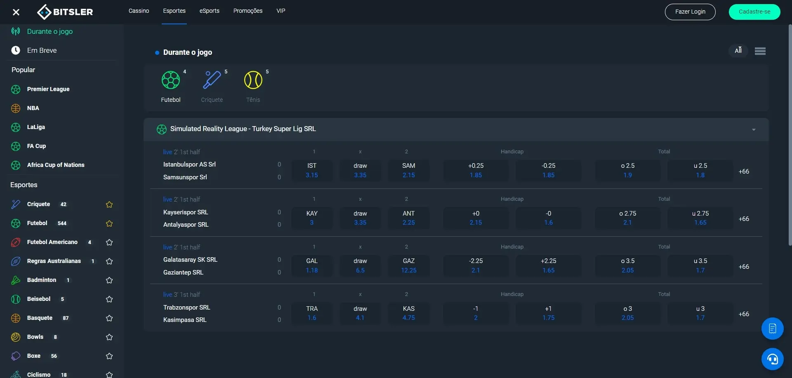Select the Futebol sport icon filter

(x=170, y=81)
